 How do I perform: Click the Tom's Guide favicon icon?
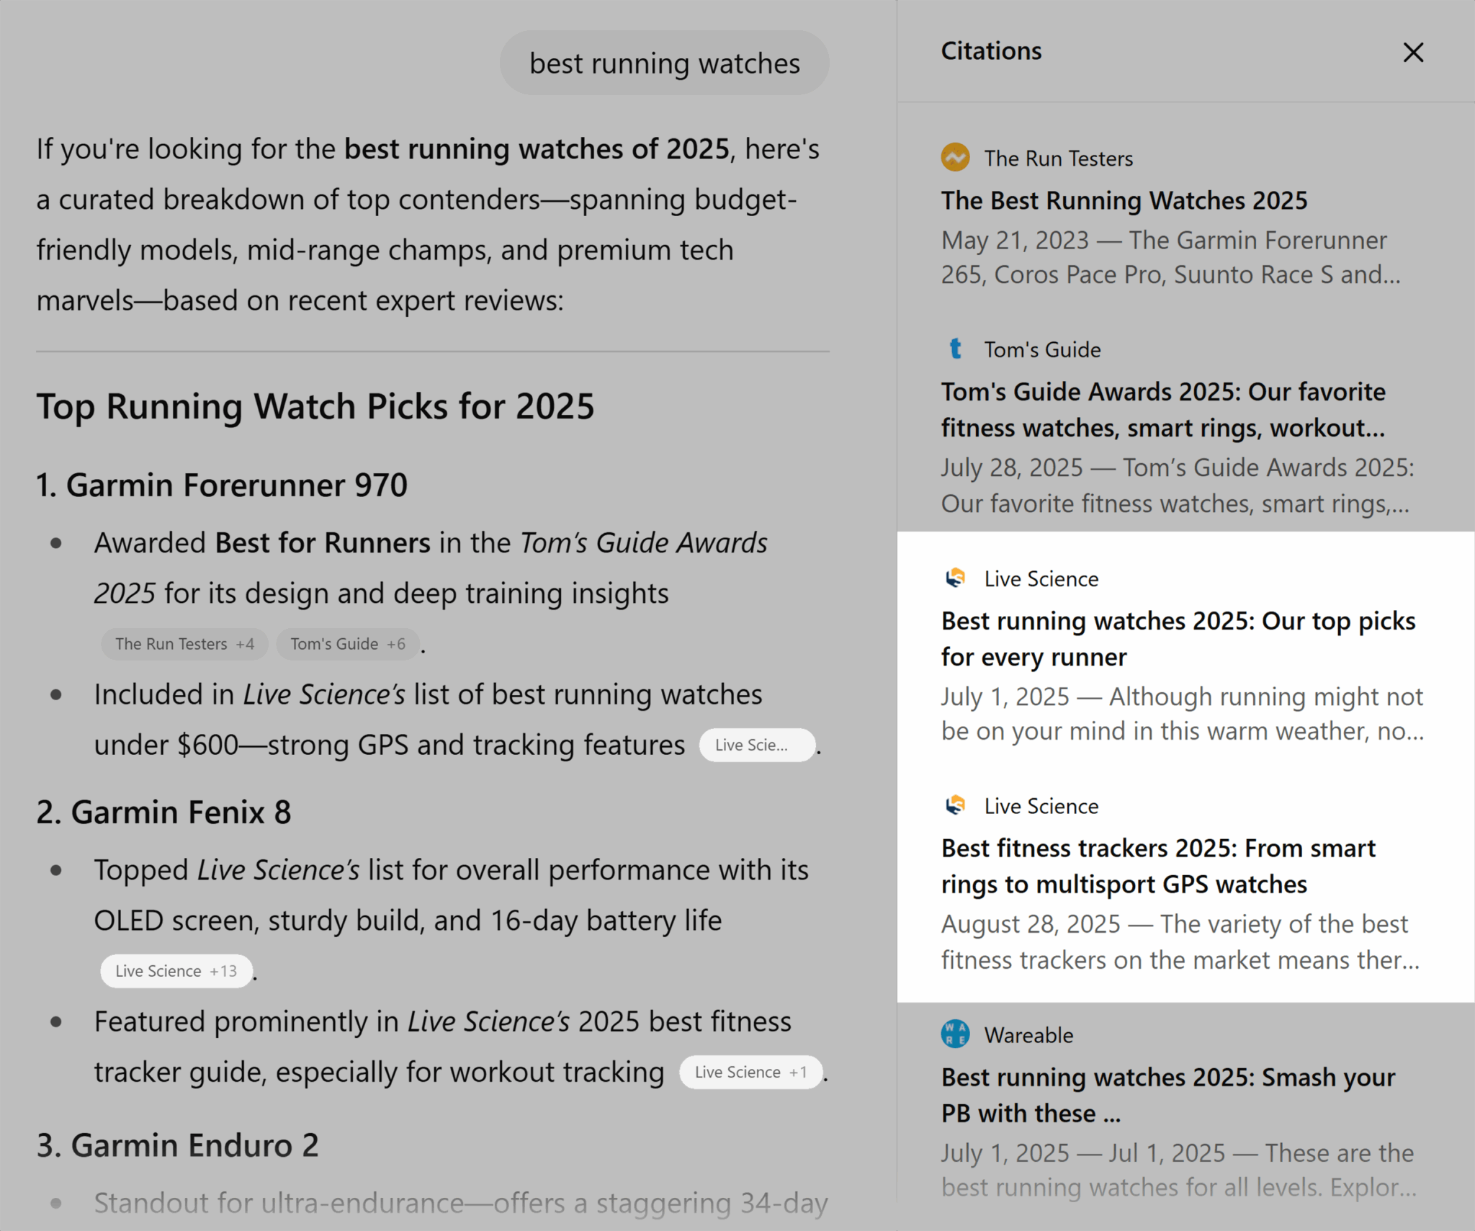click(x=955, y=349)
